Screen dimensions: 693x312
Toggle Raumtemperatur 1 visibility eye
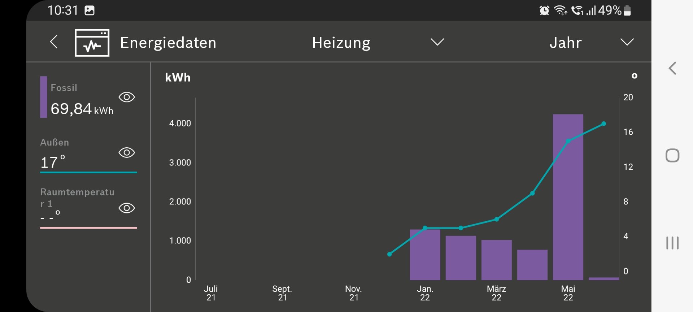click(127, 208)
